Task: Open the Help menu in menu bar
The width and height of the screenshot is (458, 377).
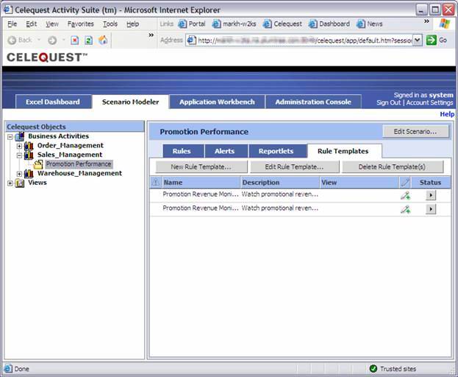Action: (132, 24)
